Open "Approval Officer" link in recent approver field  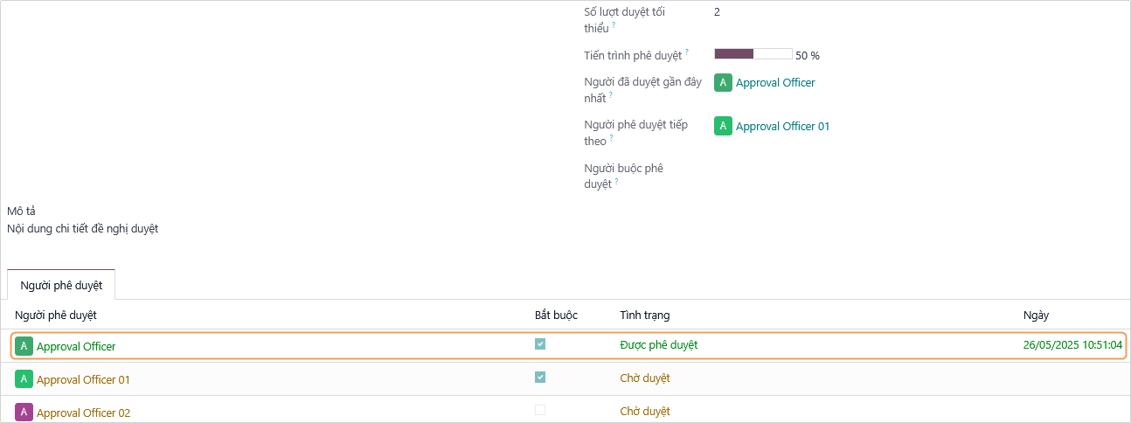point(775,82)
